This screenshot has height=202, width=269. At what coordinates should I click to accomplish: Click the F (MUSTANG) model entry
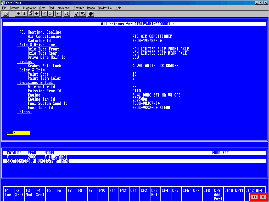click(x=56, y=157)
